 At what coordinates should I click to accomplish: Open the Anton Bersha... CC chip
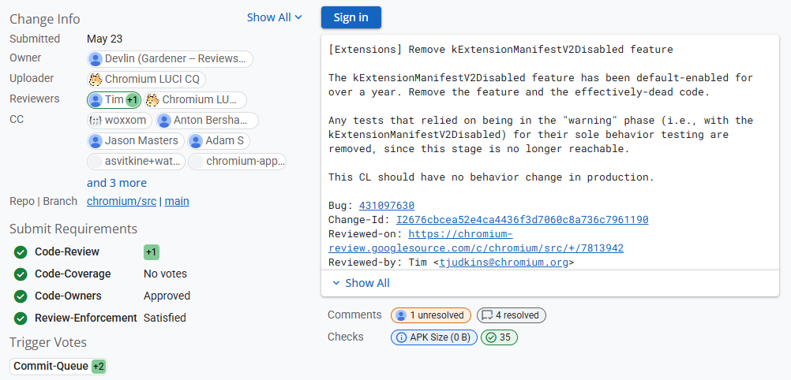click(207, 121)
